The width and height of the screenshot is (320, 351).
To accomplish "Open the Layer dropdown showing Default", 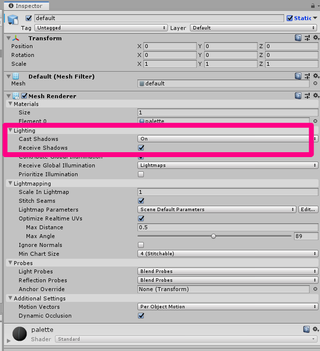I will (254, 28).
